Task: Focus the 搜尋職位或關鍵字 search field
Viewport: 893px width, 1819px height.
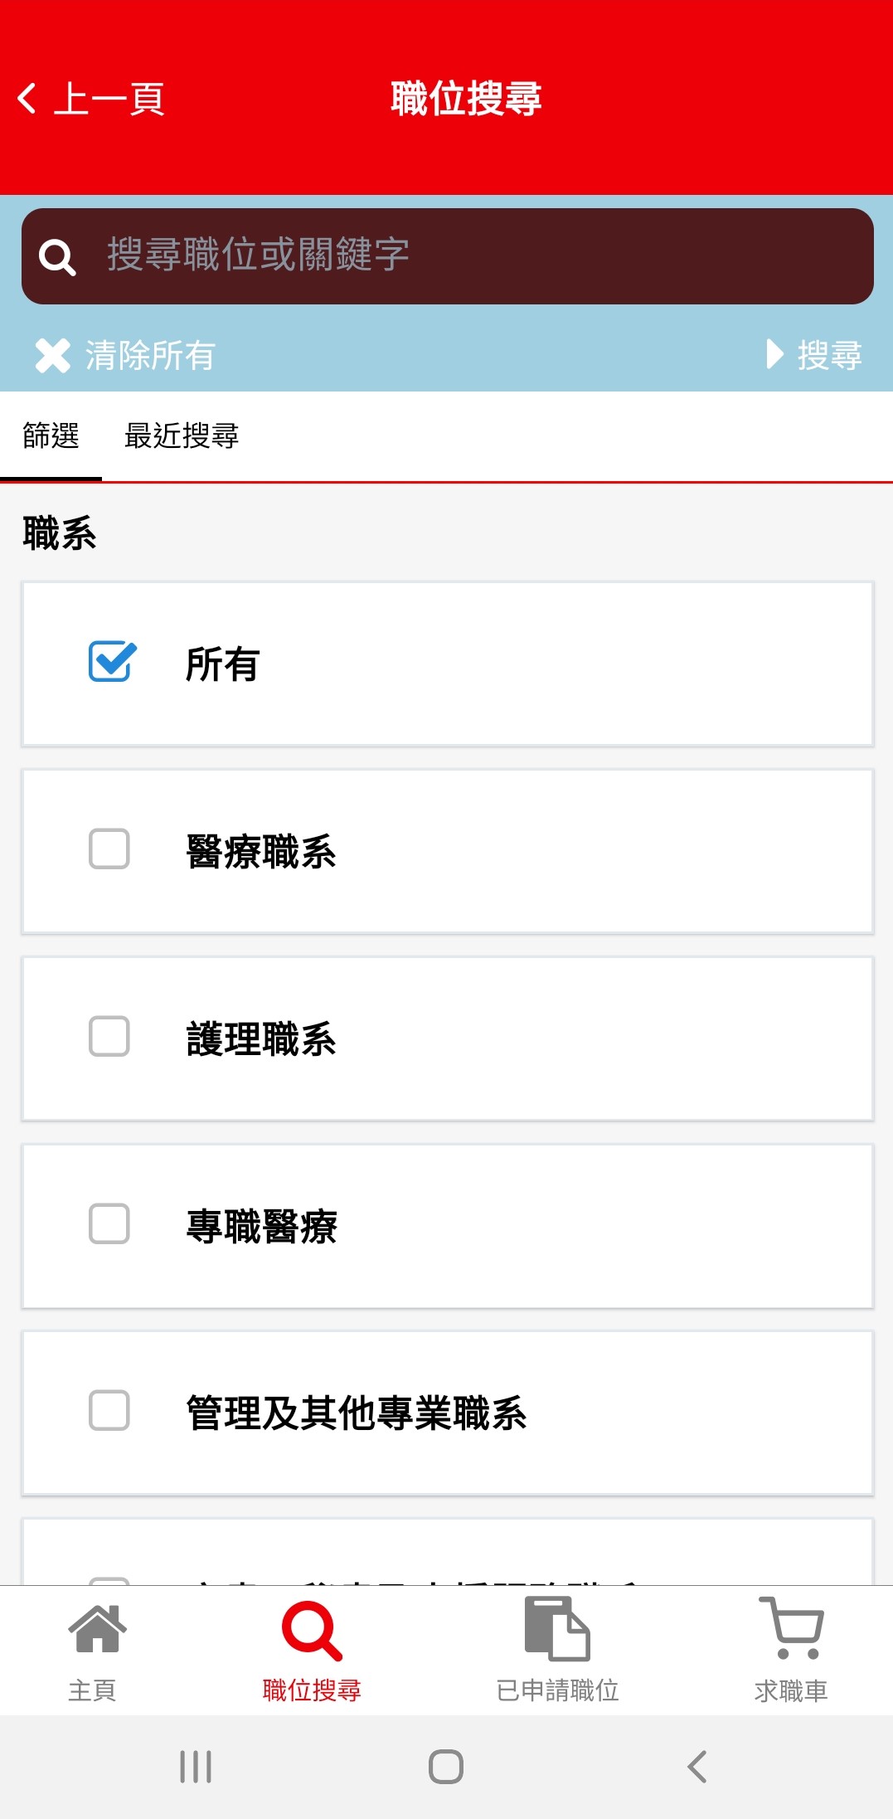Action: tap(464, 255)
